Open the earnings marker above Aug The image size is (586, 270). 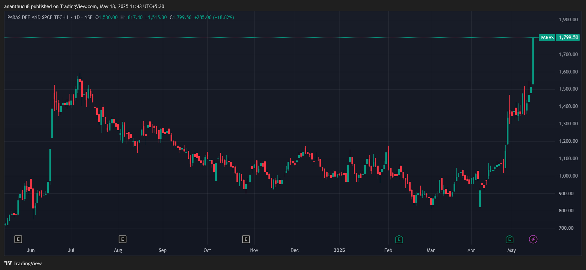(x=122, y=239)
